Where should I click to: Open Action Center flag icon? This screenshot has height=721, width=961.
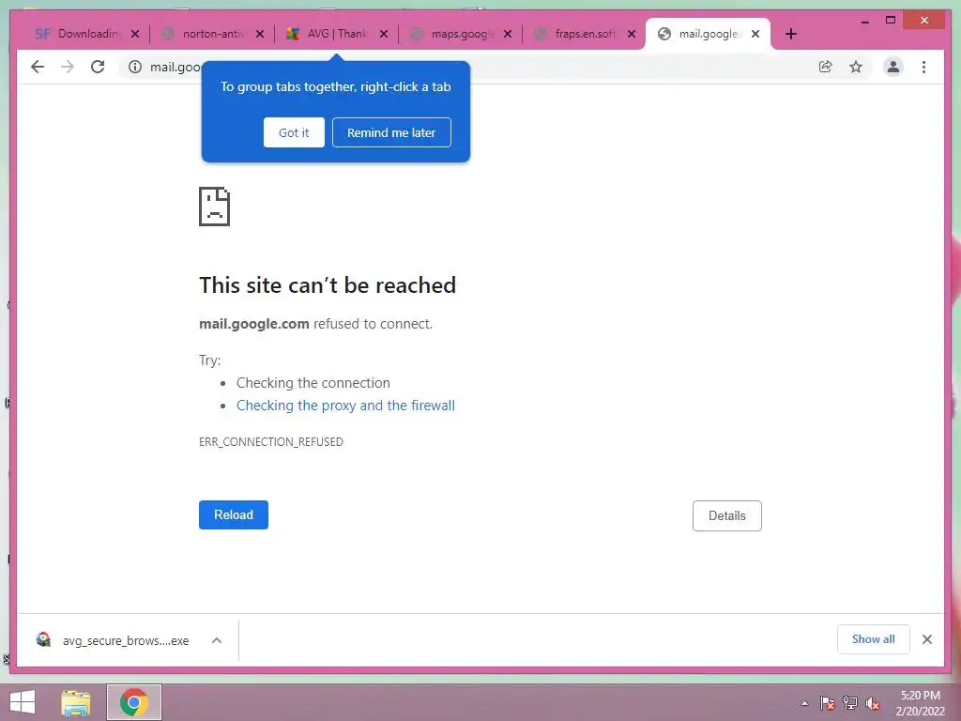[x=828, y=703]
